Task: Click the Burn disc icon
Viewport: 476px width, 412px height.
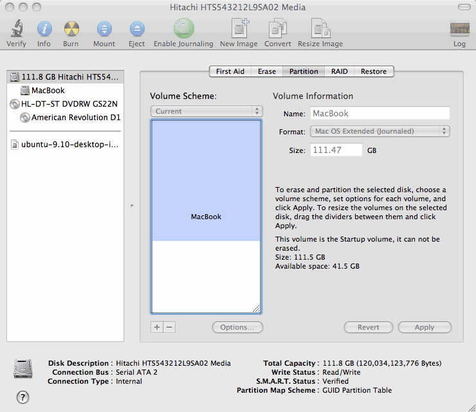Action: pyautogui.click(x=71, y=29)
